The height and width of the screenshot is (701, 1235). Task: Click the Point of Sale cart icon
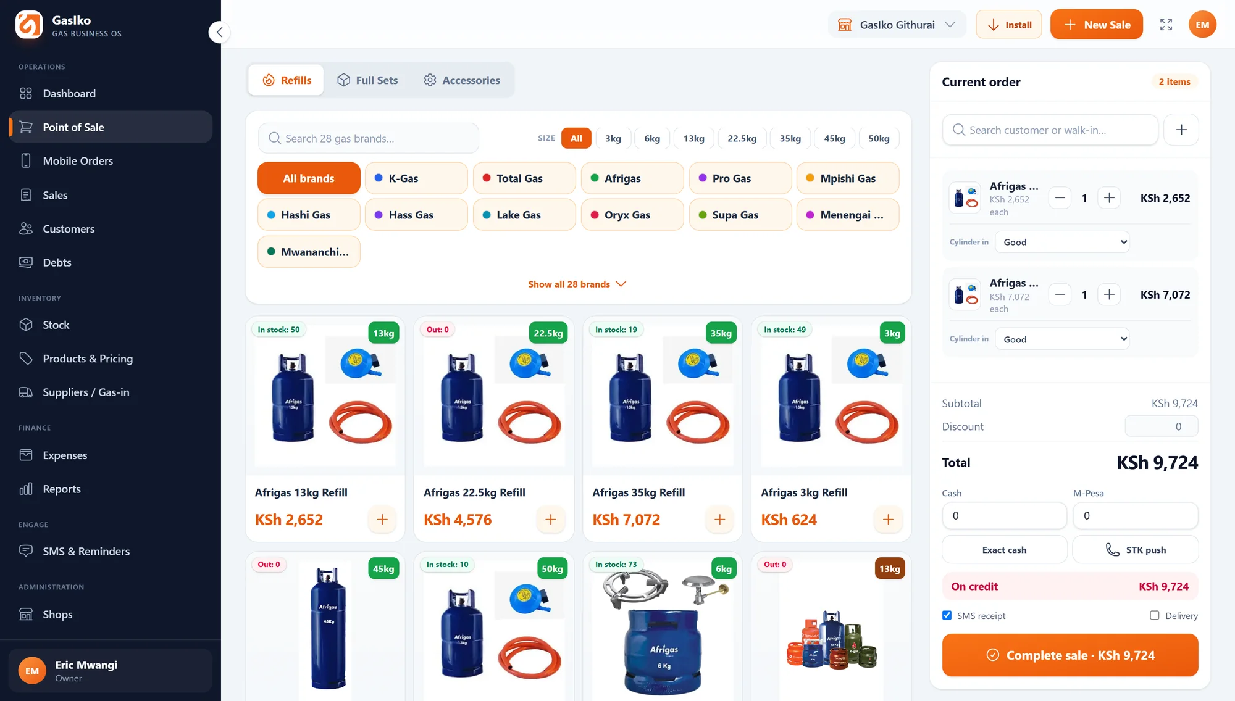26,127
